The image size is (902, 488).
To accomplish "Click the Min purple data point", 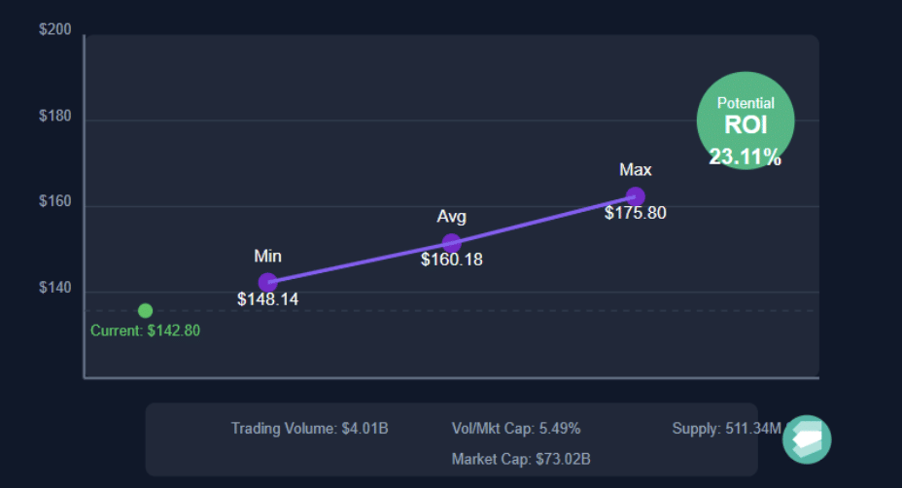I will [x=267, y=283].
